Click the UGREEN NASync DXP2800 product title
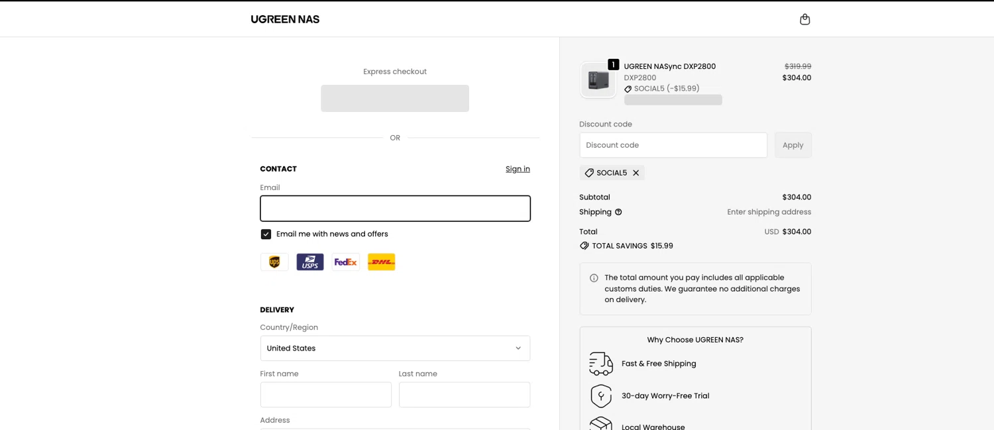Screen dimensions: 994x430 (x=670, y=66)
